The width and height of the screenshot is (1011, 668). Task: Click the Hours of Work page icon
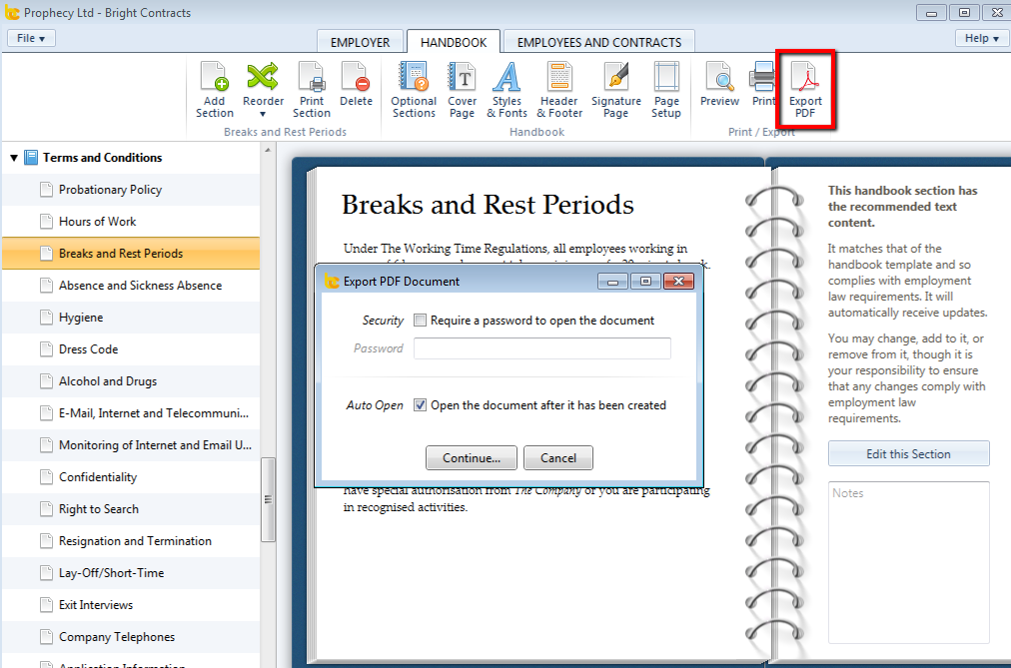pyautogui.click(x=46, y=222)
